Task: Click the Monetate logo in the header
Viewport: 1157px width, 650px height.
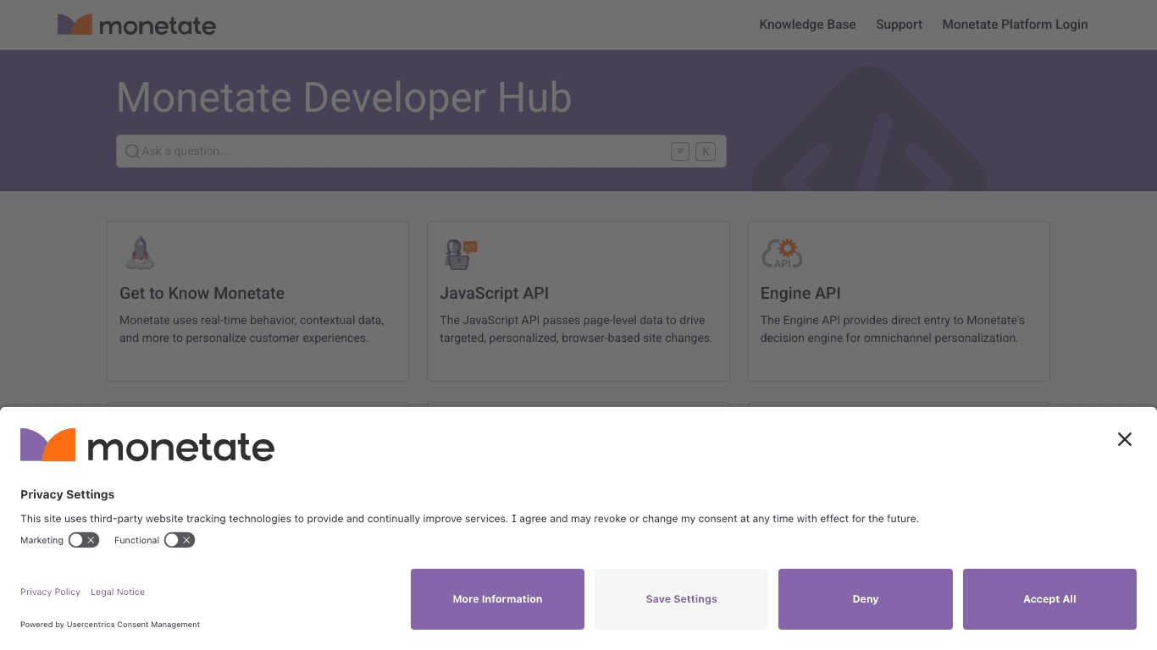Action: (x=136, y=25)
